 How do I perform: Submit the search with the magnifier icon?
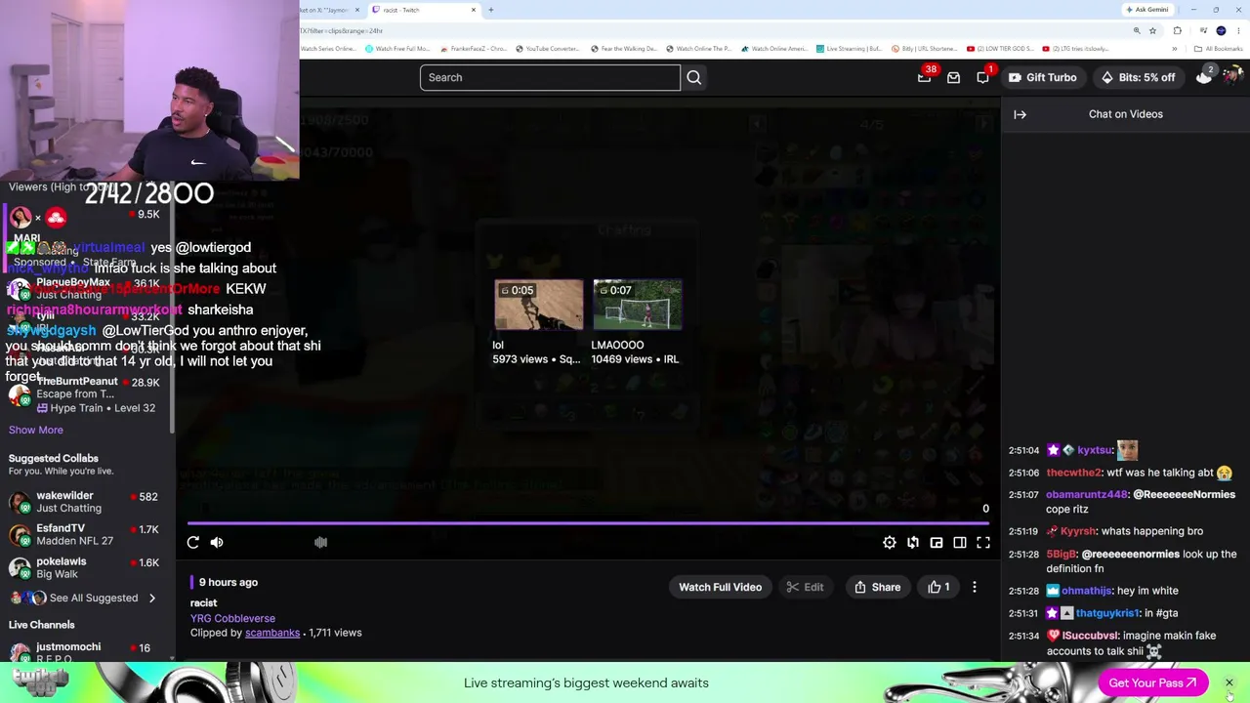click(x=694, y=77)
